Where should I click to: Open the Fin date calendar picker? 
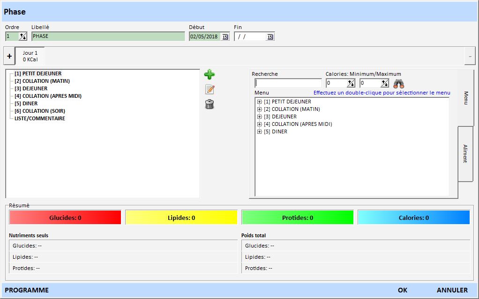[270, 36]
